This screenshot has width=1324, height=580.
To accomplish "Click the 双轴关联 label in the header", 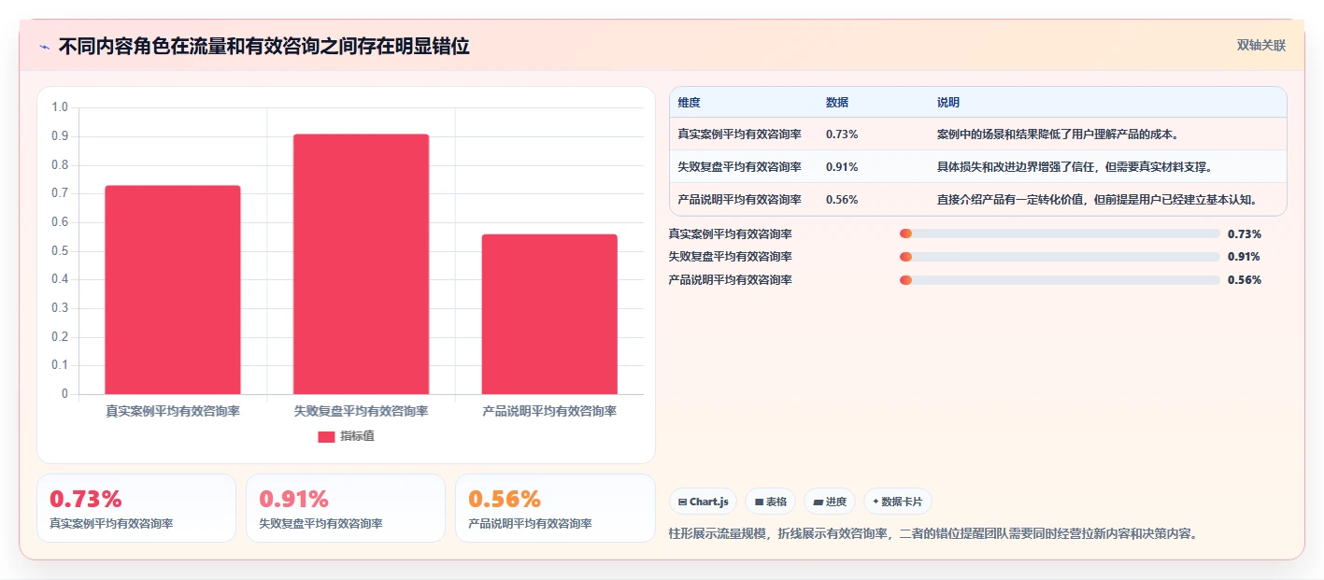I will coord(1261,45).
